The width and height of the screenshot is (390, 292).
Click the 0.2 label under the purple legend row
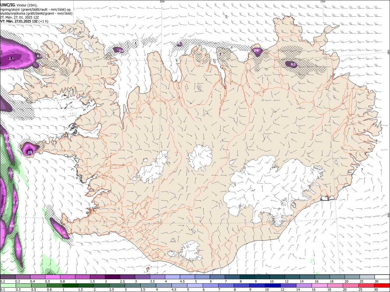(x=2, y=281)
